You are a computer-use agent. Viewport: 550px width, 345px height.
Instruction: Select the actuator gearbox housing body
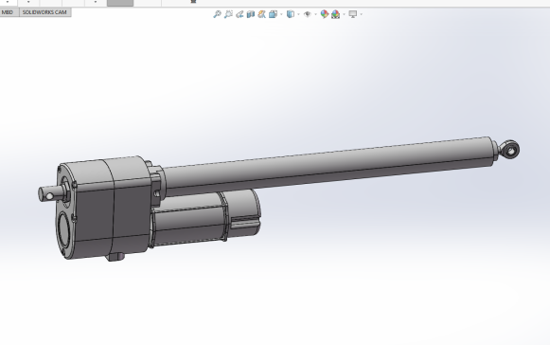[105, 208]
